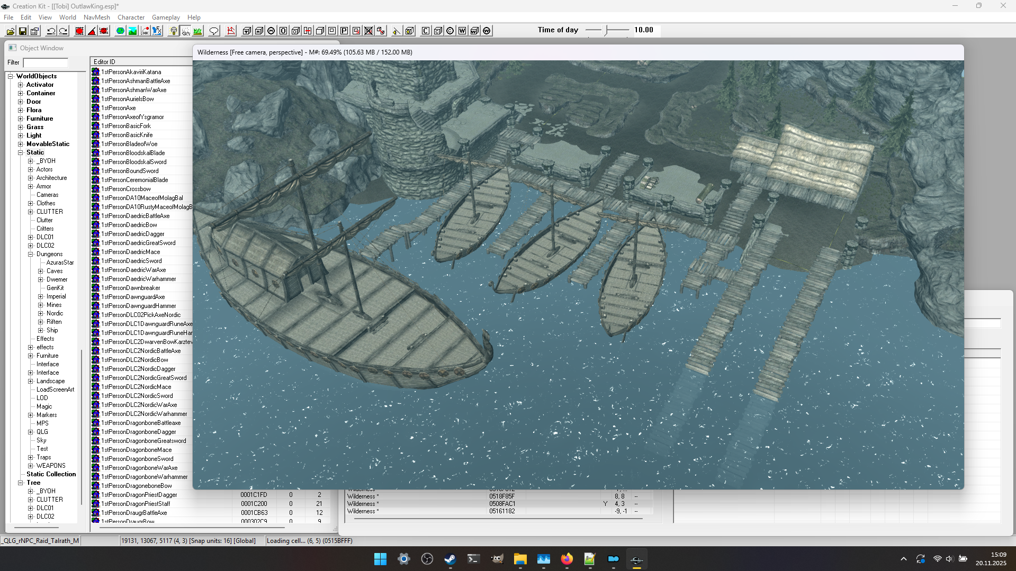Toggle the light bulb lighting icon
The image size is (1016, 571).
(x=174, y=31)
